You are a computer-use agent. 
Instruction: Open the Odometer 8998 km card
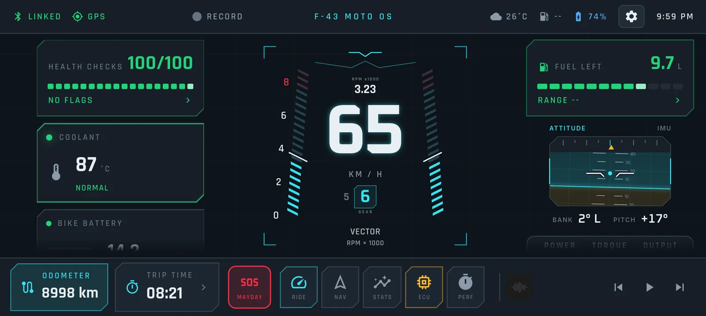tap(59, 287)
